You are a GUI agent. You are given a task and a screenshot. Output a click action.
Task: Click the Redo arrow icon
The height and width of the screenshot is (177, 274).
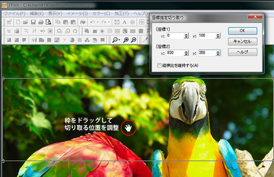tap(104, 22)
